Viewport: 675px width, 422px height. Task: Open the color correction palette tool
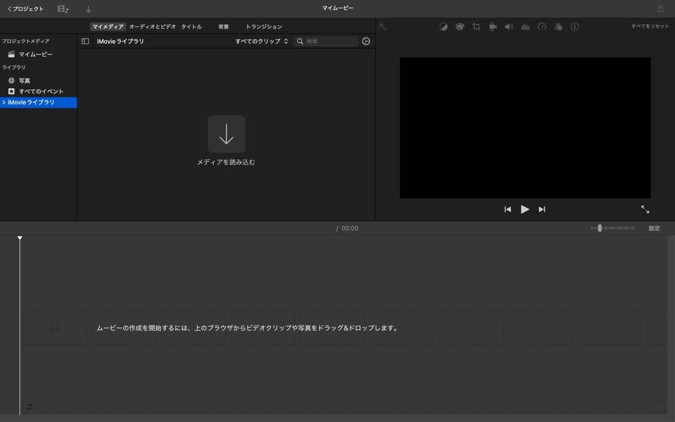click(460, 27)
